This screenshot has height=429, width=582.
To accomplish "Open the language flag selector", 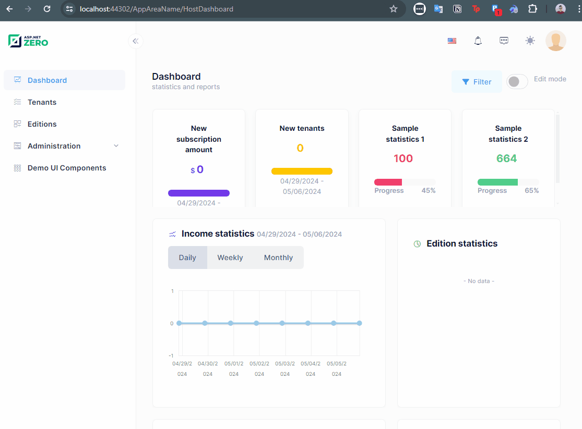I will point(452,41).
